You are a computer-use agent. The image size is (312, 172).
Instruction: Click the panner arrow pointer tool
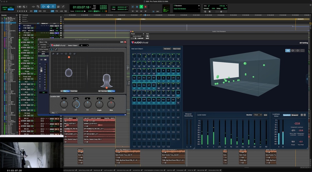pyautogui.click(x=52, y=49)
